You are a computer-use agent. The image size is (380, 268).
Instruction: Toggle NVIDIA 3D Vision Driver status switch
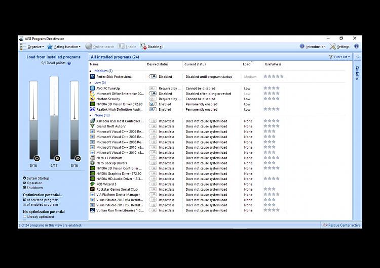pyautogui.click(x=153, y=104)
